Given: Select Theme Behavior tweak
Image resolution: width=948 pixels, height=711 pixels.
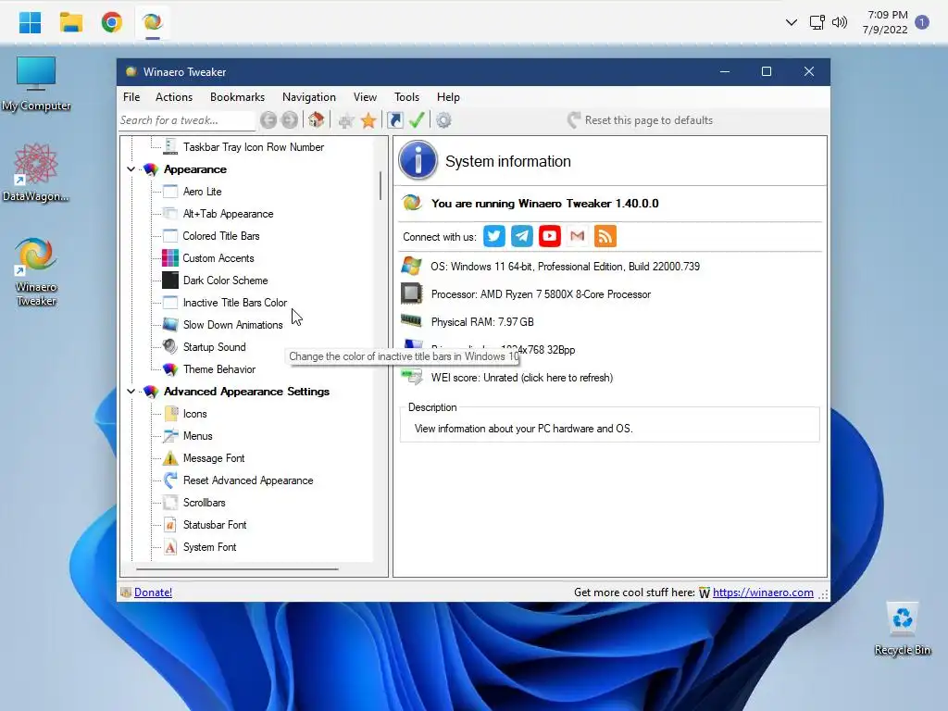Looking at the screenshot, I should click(x=219, y=369).
